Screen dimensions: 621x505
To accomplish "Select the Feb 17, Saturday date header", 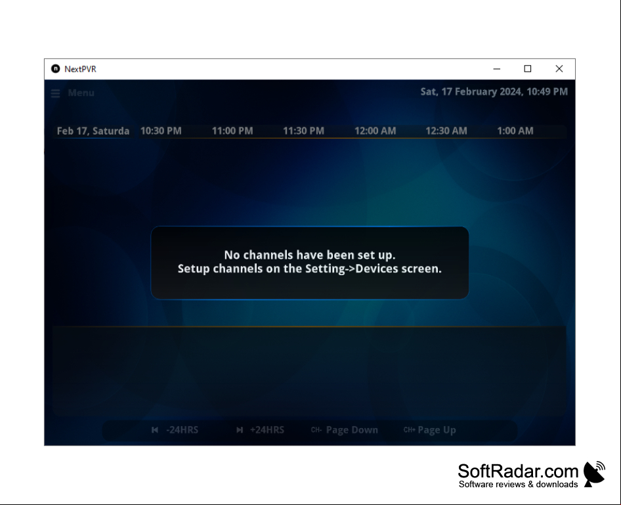I will [93, 131].
